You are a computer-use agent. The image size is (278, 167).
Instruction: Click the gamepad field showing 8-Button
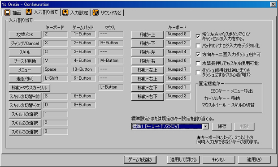pyautogui.click(x=83, y=105)
